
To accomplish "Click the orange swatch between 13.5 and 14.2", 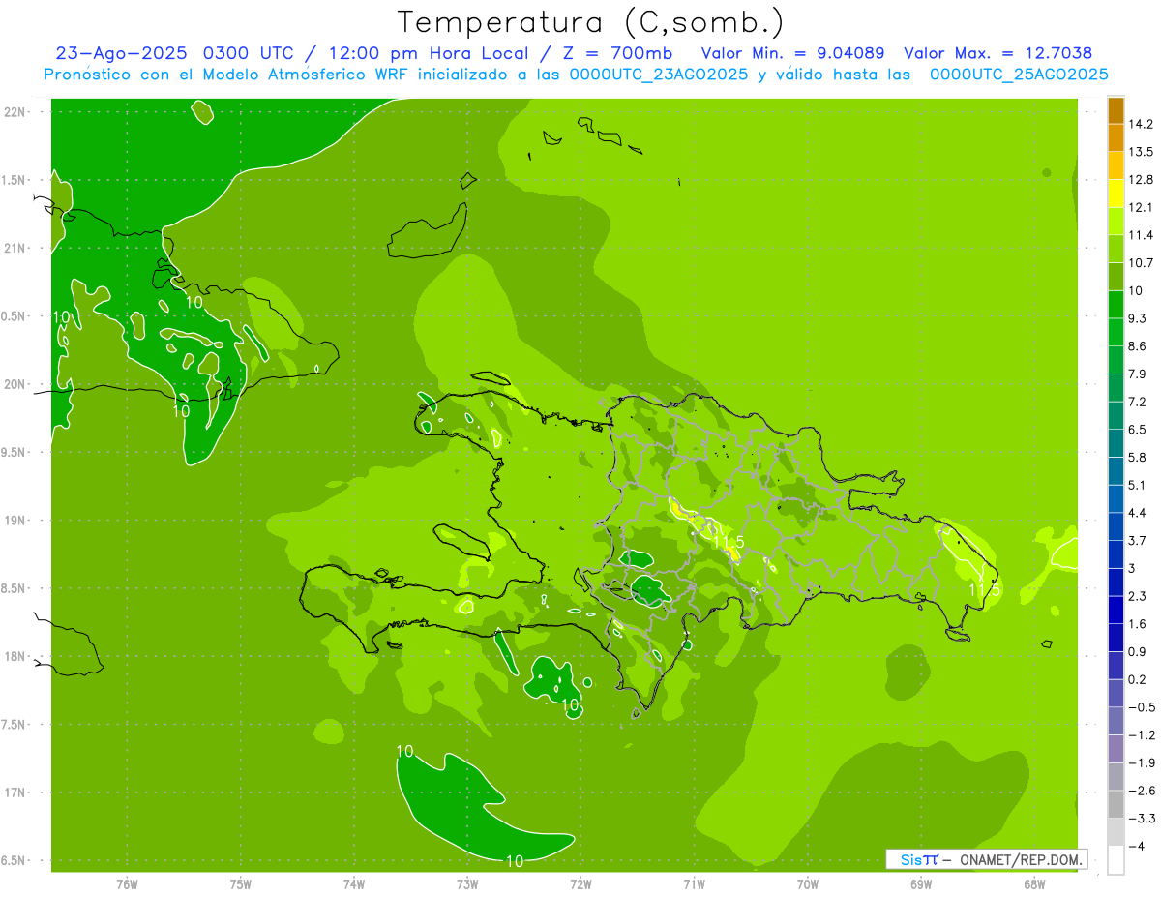I will 1116,137.
